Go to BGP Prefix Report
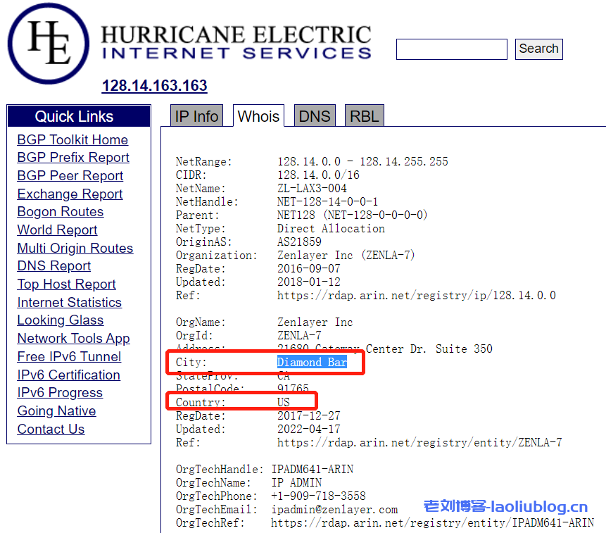This screenshot has height=533, width=606. [x=73, y=158]
